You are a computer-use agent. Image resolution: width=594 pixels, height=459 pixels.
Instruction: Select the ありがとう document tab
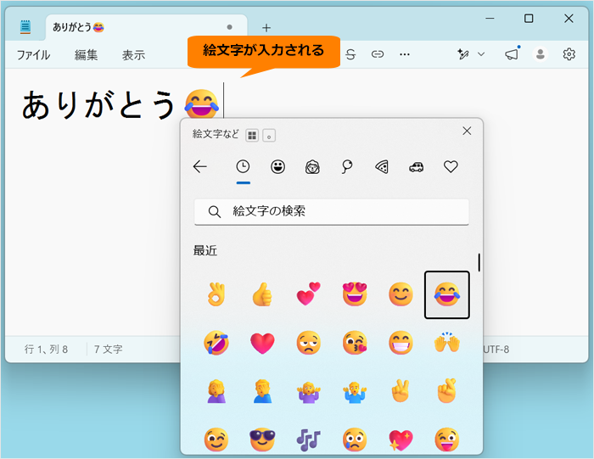[x=146, y=27]
